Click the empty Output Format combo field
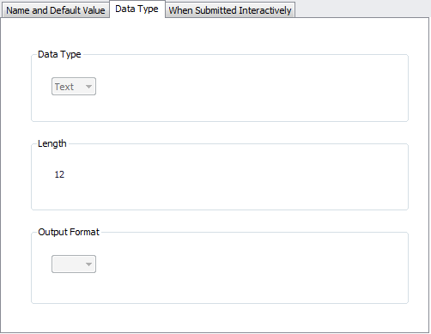431x334 pixels. pyautogui.click(x=74, y=264)
